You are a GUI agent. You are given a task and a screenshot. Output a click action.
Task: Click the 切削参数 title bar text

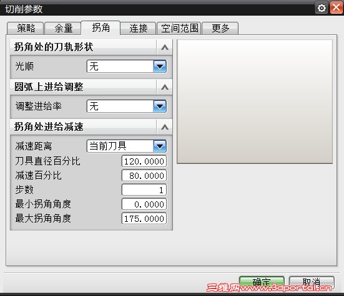[24, 9]
